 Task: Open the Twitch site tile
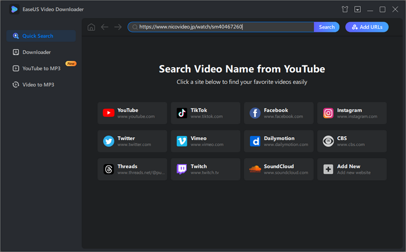[205, 169]
